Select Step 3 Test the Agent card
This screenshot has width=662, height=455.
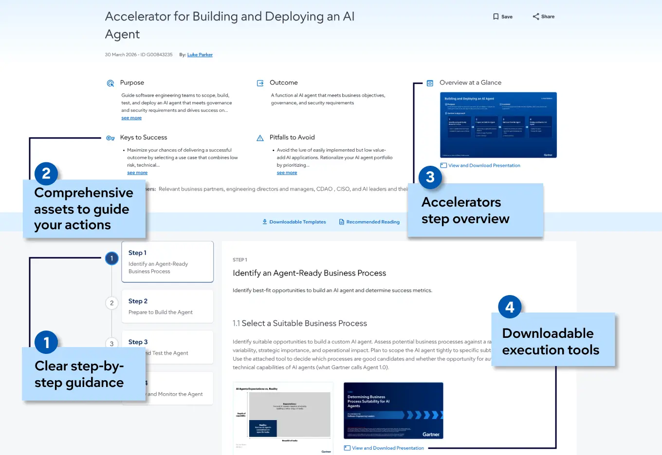click(167, 347)
